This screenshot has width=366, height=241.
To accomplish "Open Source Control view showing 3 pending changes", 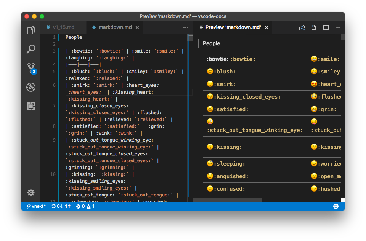I will (x=30, y=68).
